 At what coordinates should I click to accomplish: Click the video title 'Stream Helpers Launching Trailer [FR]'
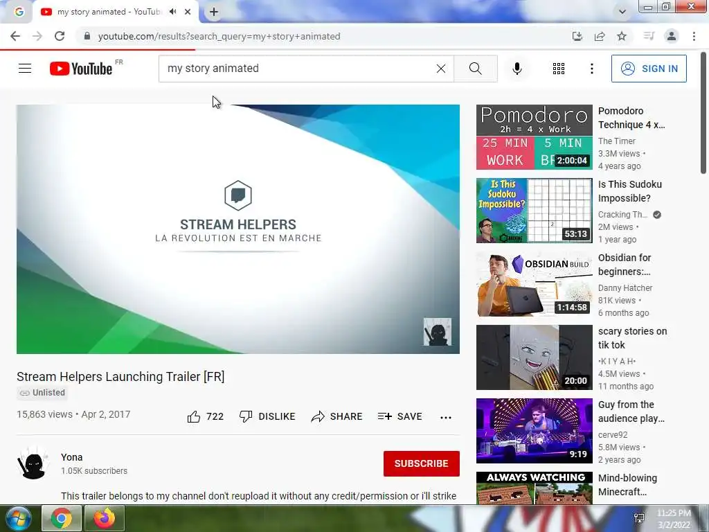click(x=120, y=376)
